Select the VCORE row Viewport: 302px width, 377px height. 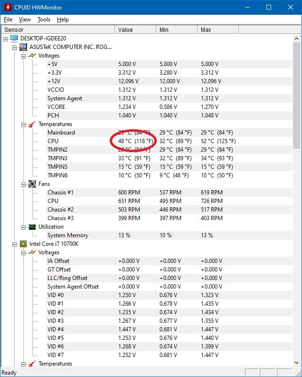[x=170, y=107]
